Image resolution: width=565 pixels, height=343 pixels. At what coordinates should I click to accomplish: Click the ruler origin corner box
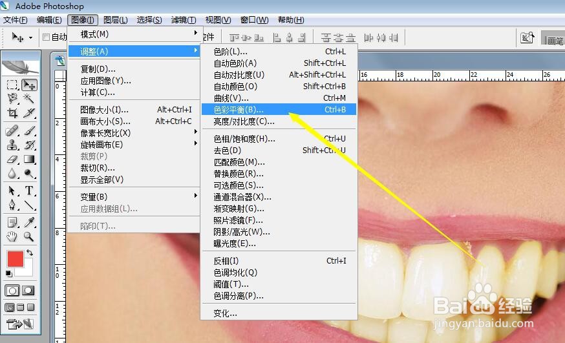click(60, 75)
